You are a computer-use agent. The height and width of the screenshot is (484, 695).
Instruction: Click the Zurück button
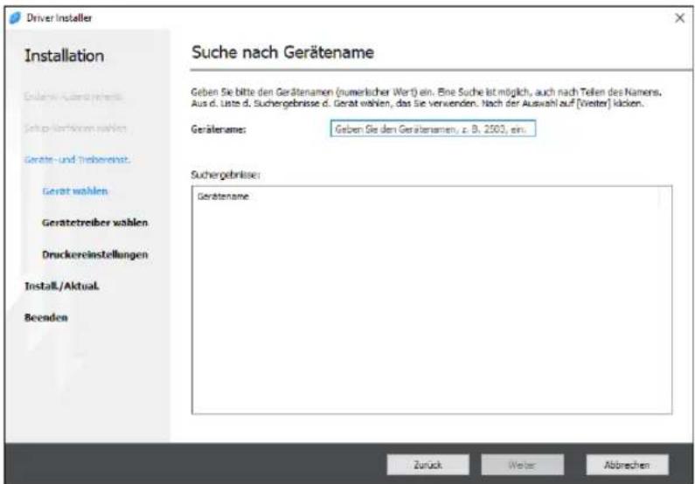coord(427,465)
